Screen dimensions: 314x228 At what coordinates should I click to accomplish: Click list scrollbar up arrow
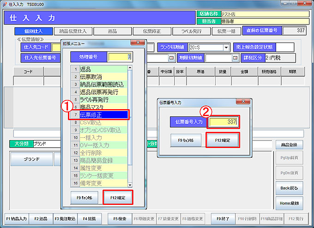tap(130, 68)
